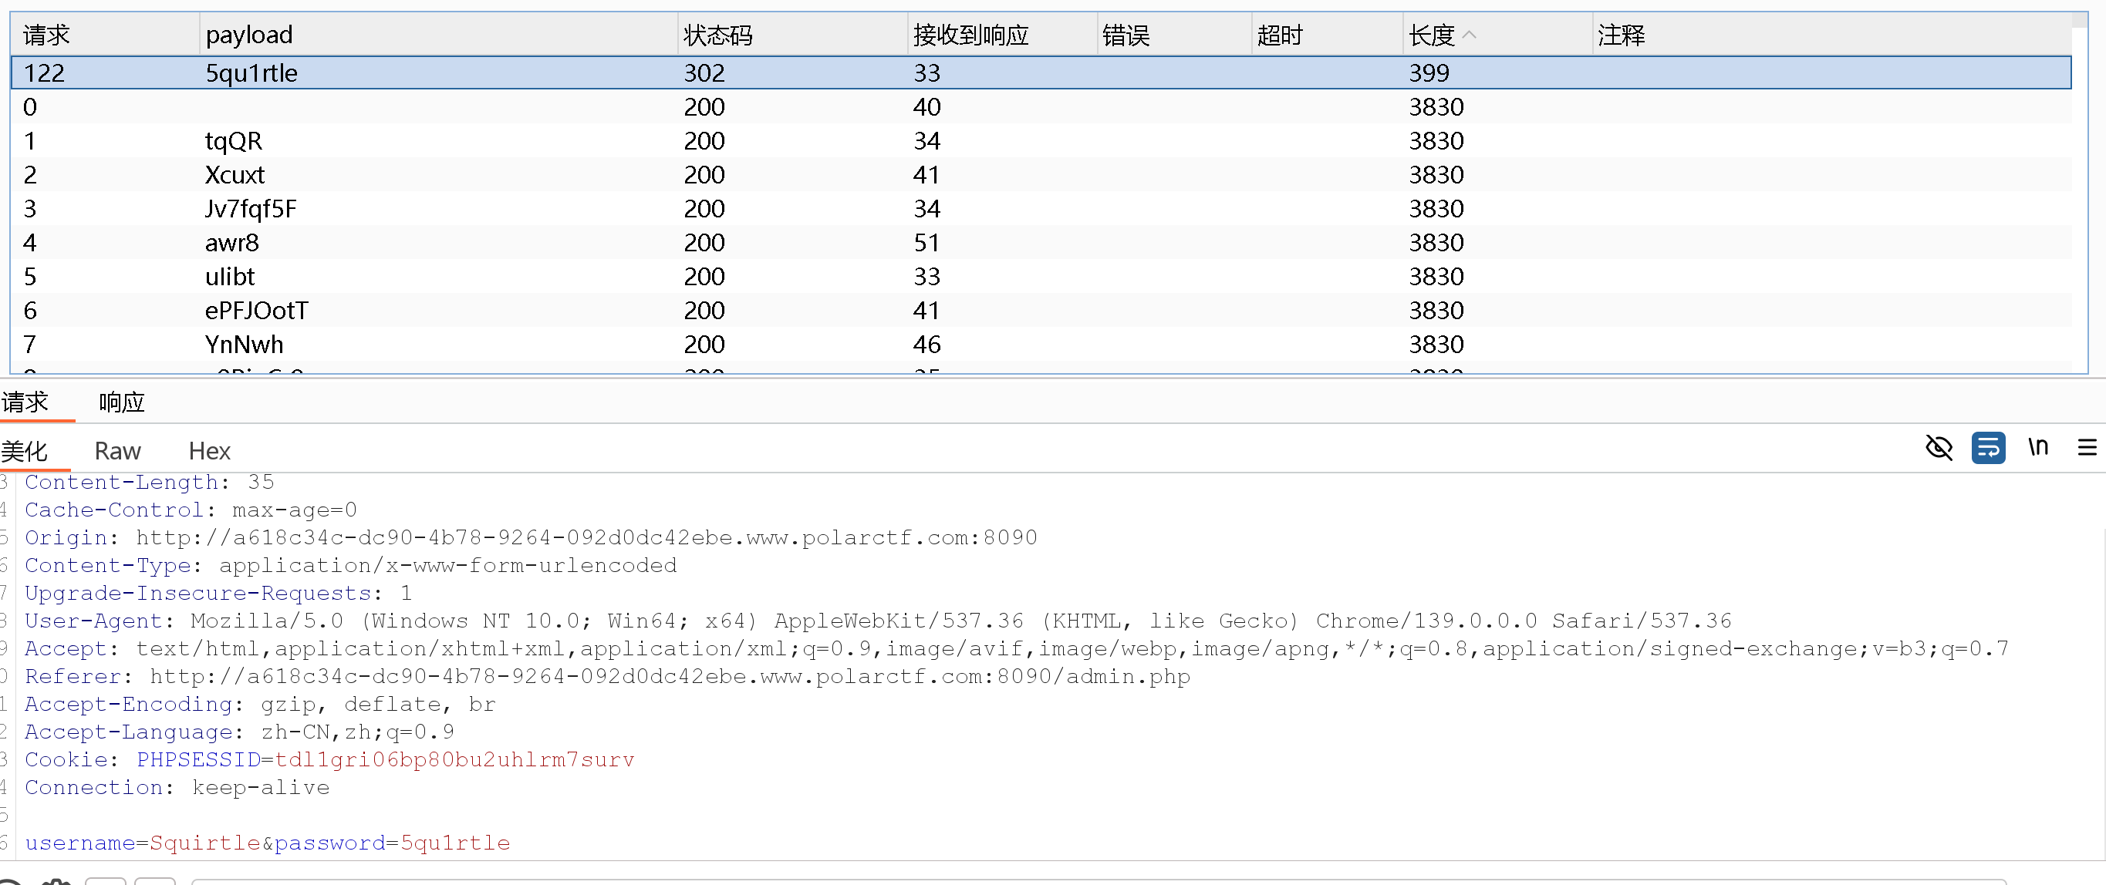The image size is (2106, 885).
Task: Click the 超时 column header
Action: click(x=1280, y=35)
